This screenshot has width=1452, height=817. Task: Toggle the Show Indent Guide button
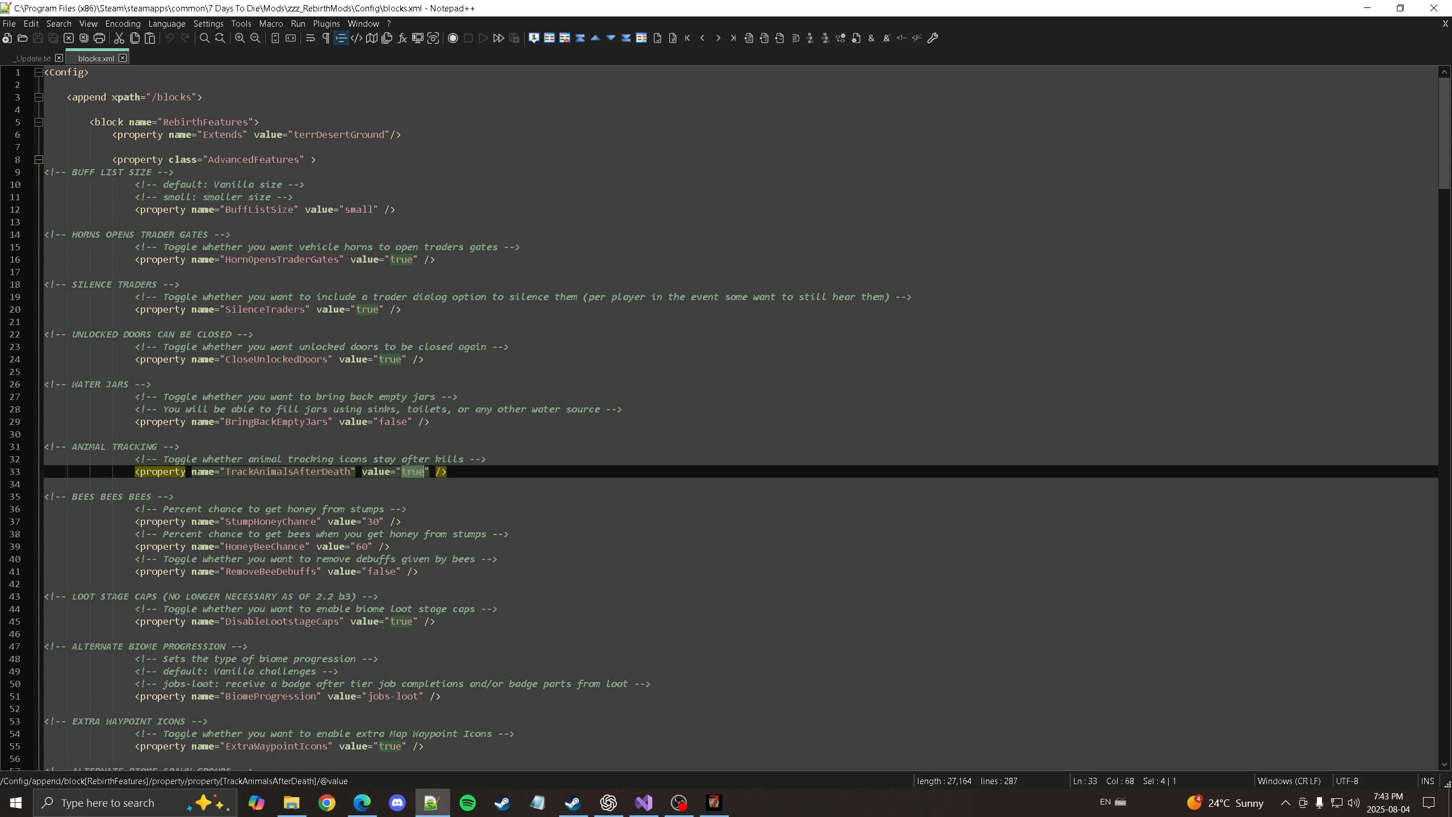[x=341, y=38]
